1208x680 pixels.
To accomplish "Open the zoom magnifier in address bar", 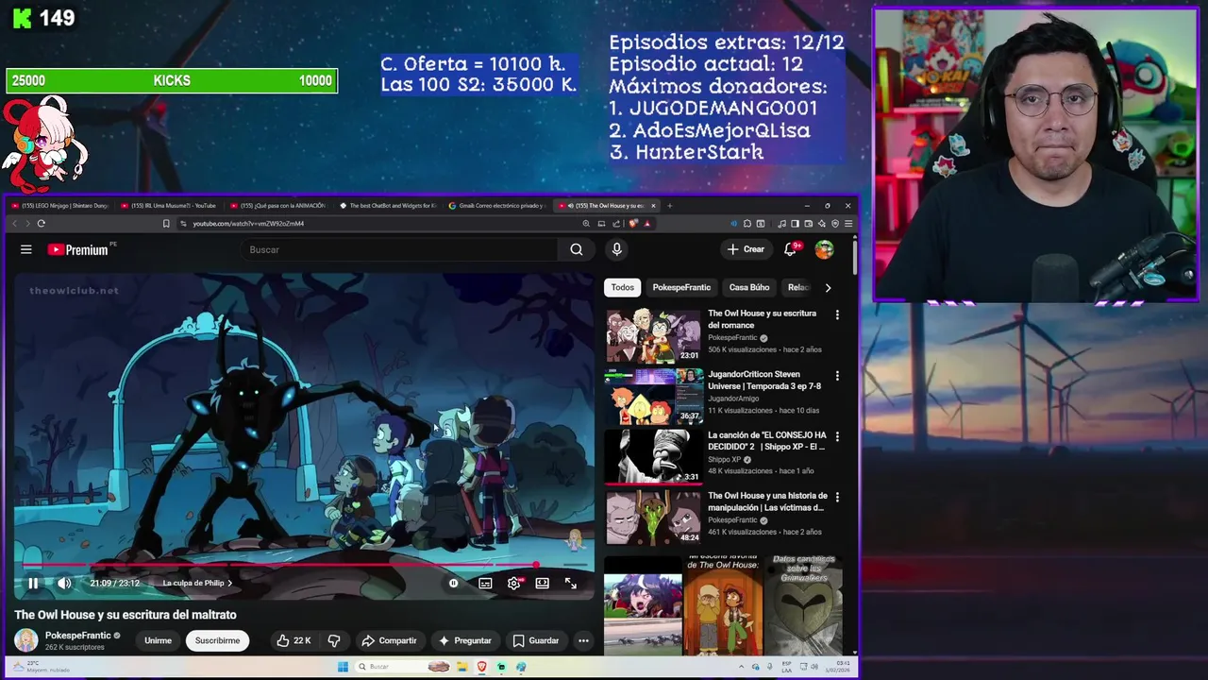I will point(586,224).
